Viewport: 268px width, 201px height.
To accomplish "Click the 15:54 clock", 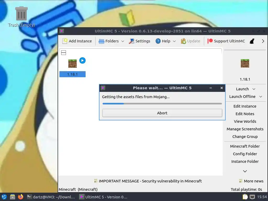I will point(262,197).
